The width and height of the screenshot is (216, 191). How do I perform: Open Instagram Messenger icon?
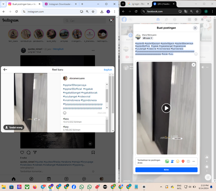pyautogui.click(x=84, y=179)
